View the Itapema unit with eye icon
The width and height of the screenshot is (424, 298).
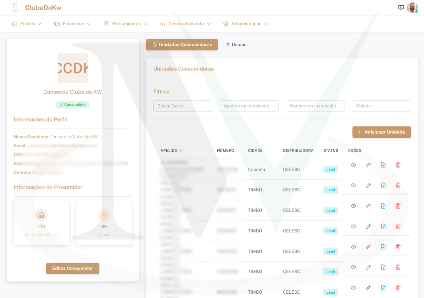pos(353,165)
